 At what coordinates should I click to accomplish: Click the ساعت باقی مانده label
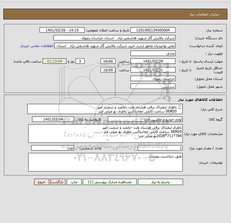tap(28, 61)
